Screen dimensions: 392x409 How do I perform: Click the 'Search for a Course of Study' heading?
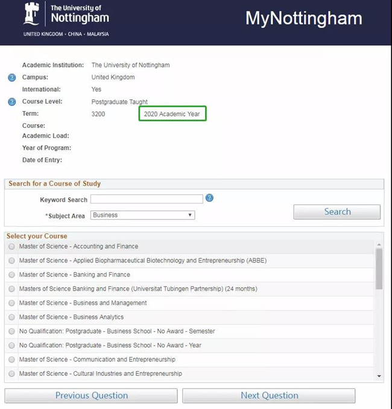[54, 183]
